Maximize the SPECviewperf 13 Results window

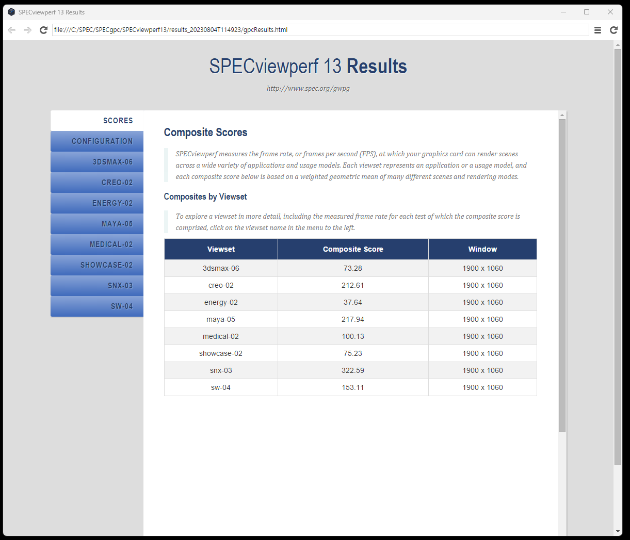click(x=587, y=12)
